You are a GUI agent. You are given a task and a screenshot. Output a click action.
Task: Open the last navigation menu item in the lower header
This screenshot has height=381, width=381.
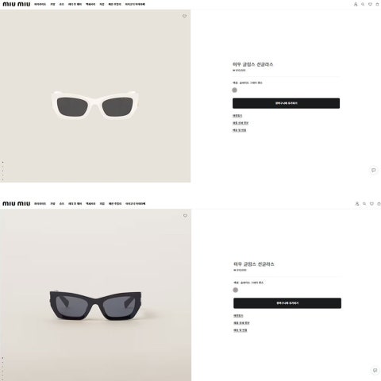(x=135, y=204)
